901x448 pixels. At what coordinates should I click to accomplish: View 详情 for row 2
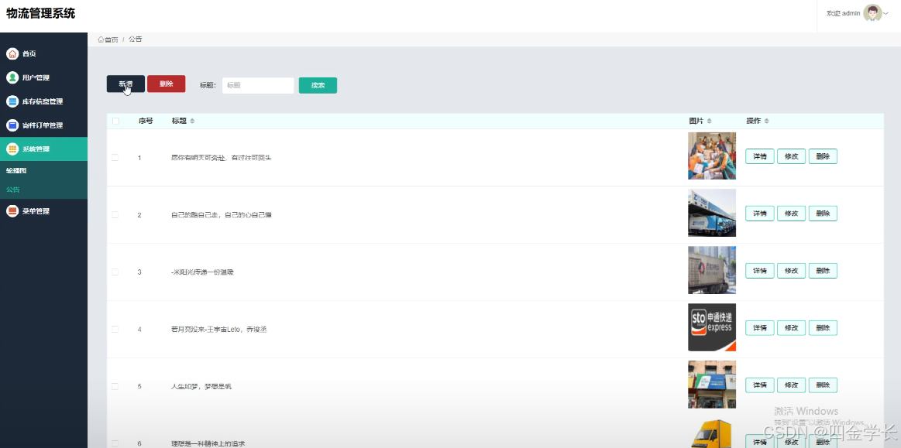pyautogui.click(x=760, y=214)
